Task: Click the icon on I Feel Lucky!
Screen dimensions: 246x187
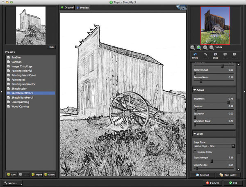Action: (221, 175)
